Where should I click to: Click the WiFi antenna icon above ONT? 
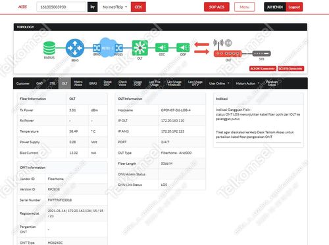[x=218, y=44]
